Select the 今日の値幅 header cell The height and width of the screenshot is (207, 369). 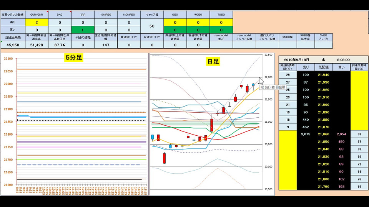[x=83, y=37]
